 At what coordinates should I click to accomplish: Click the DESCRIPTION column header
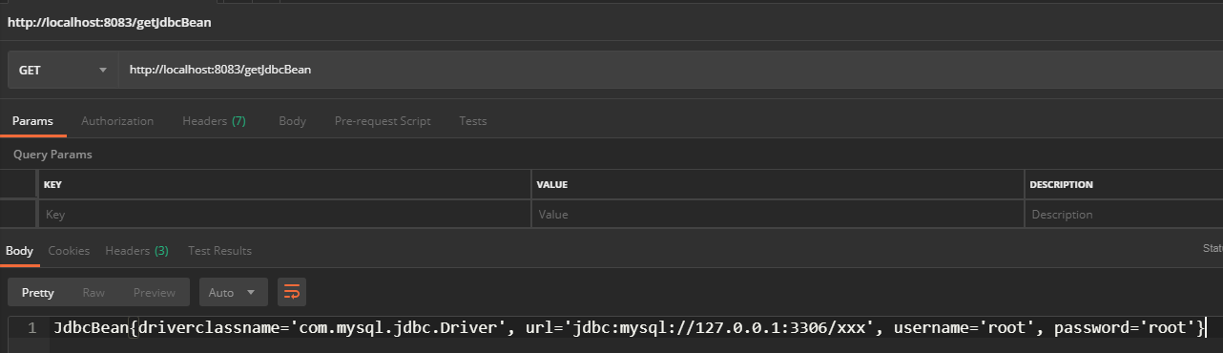1062,185
